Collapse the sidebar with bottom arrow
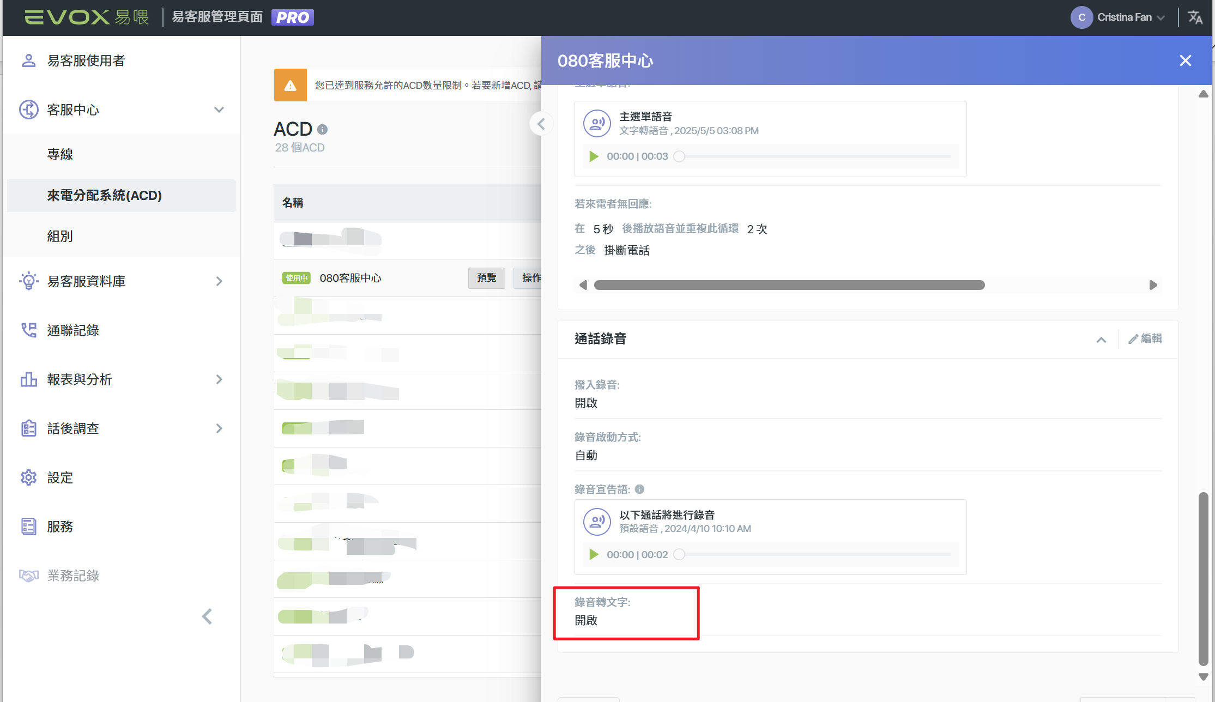 [207, 616]
